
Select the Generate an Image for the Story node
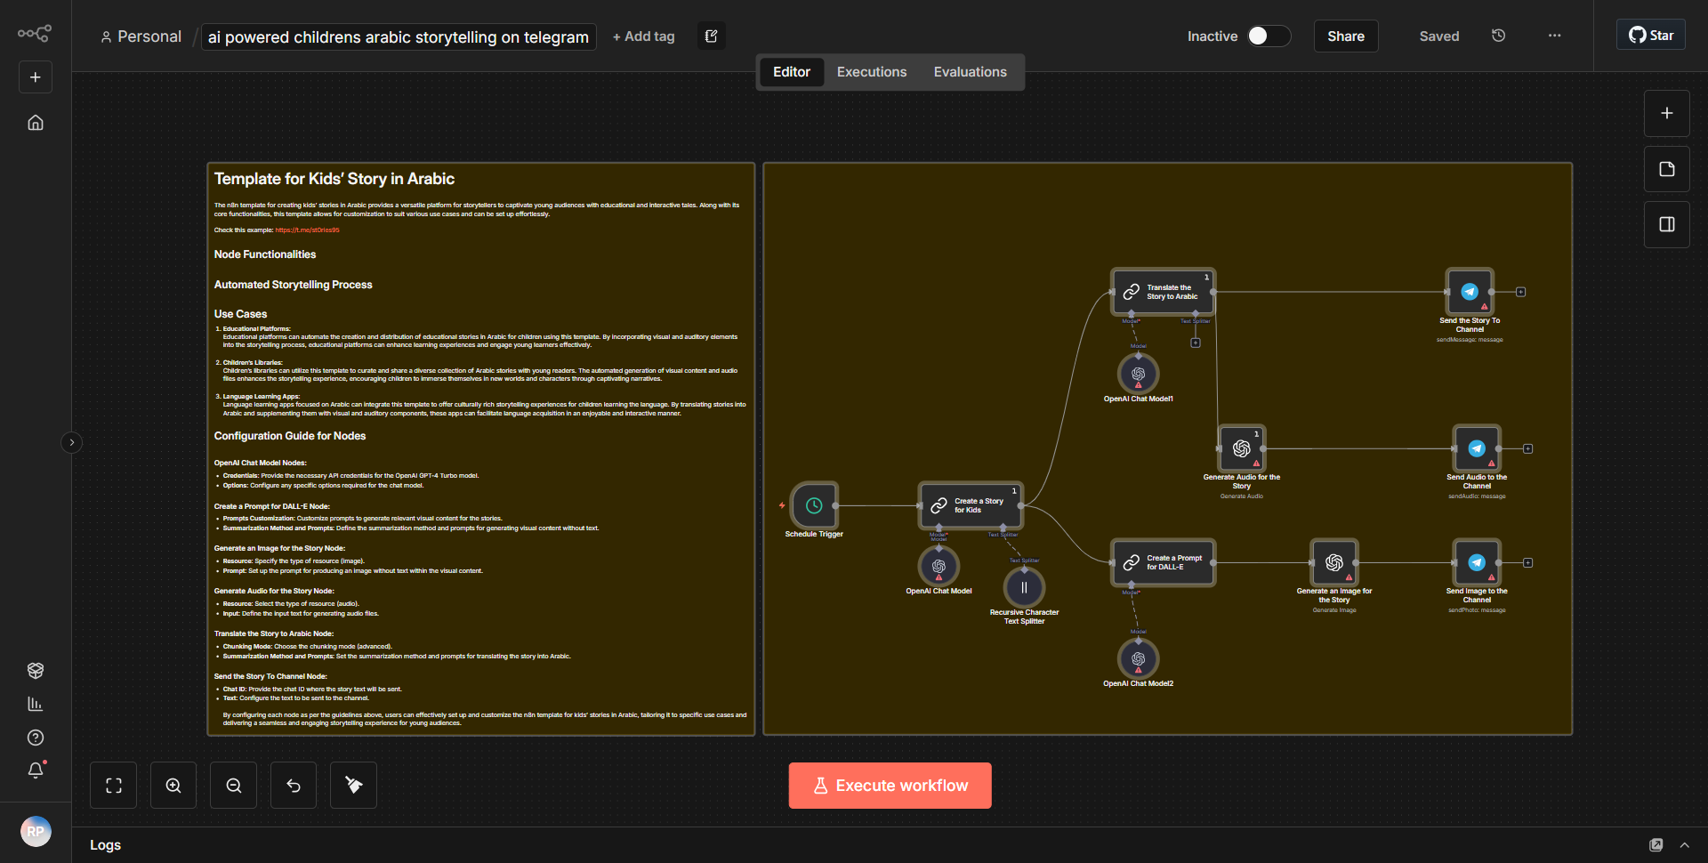coord(1334,562)
